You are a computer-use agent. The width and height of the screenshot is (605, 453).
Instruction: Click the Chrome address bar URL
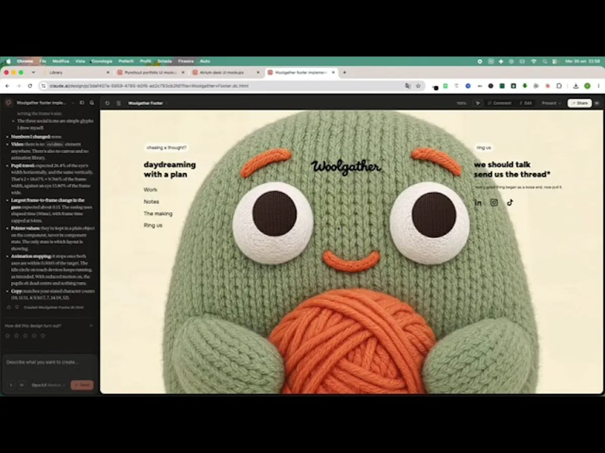[x=149, y=86]
